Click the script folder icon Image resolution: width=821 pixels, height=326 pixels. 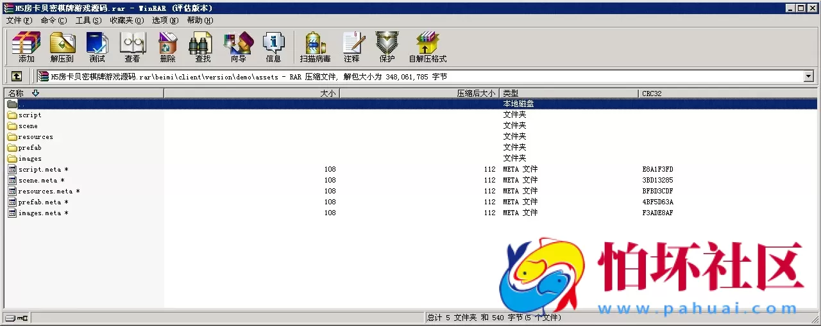coord(12,115)
